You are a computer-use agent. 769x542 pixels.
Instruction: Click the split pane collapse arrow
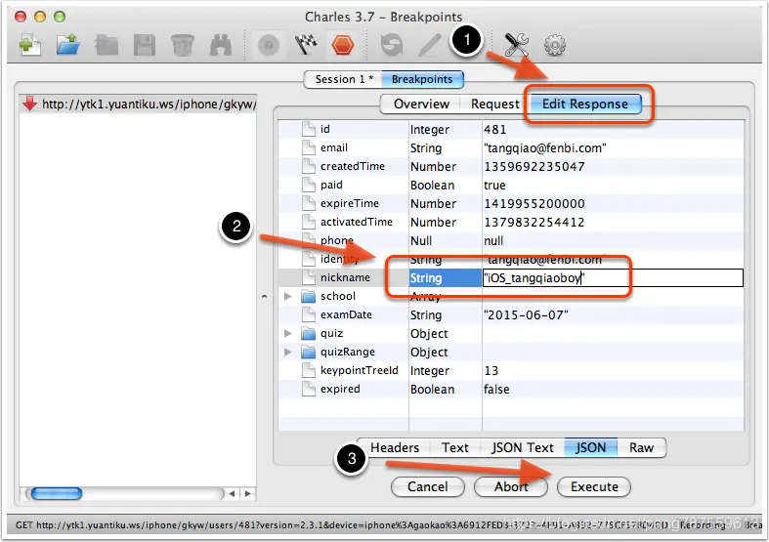(x=265, y=297)
